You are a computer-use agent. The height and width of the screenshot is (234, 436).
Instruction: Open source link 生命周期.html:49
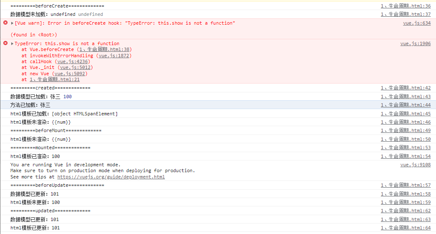pyautogui.click(x=405, y=131)
